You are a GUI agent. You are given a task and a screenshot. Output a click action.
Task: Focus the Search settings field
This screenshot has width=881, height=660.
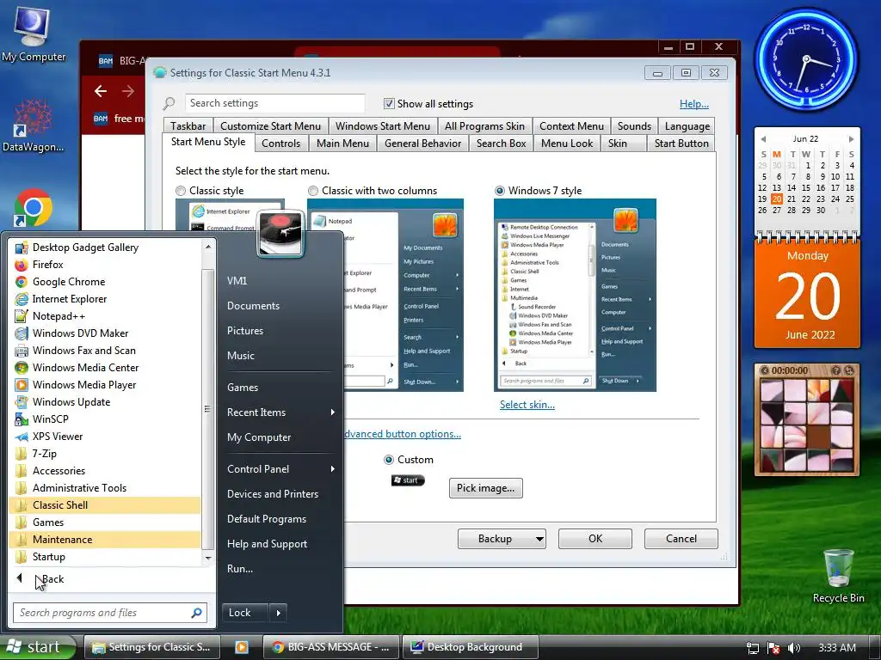(274, 103)
